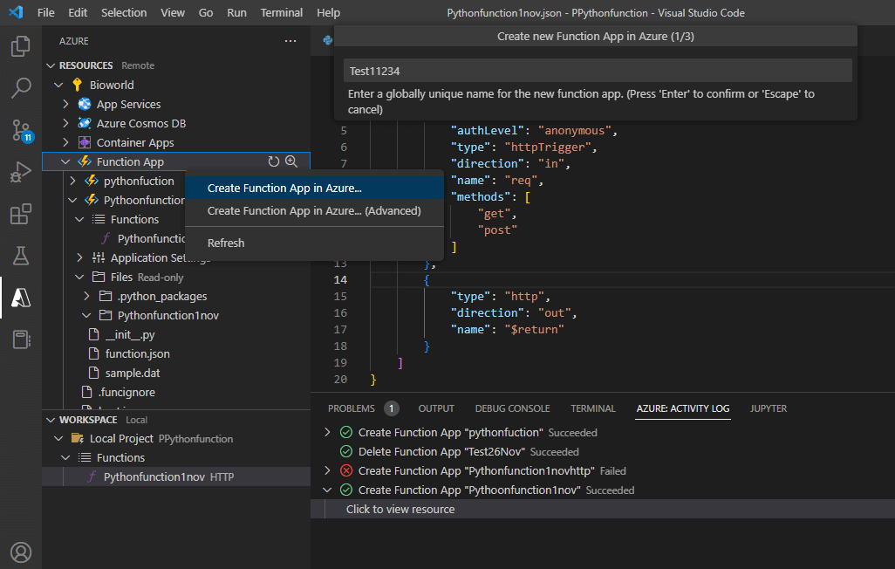The height and width of the screenshot is (569, 895).
Task: Open the Accounts icon at activity bar bottom
Action: (20, 552)
